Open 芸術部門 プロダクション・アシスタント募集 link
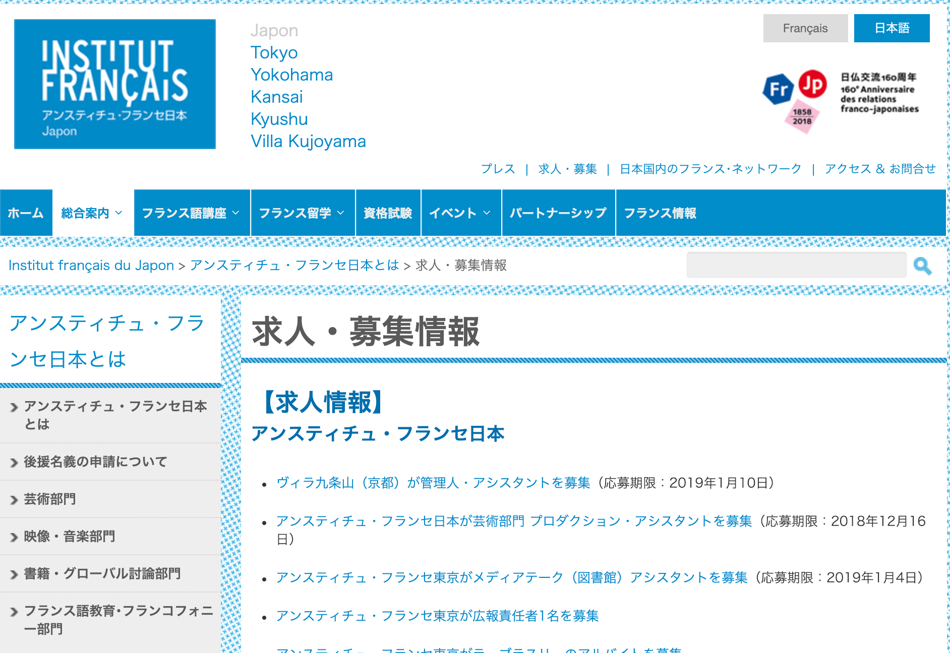This screenshot has width=950, height=653. 514,521
